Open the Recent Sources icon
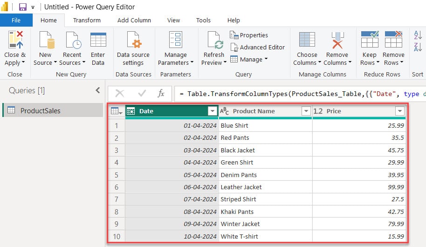Viewport: 426px width, 247px height. pyautogui.click(x=73, y=40)
